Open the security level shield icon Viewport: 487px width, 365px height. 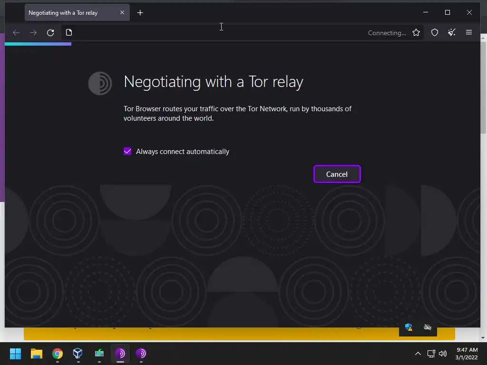435,33
